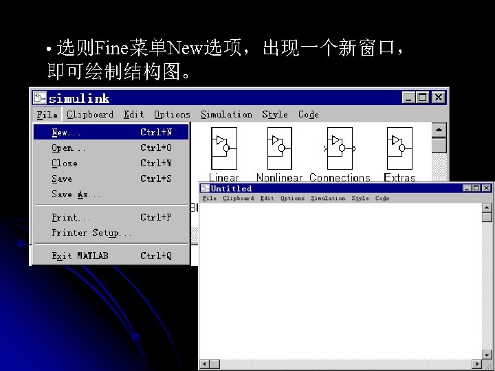The width and height of the screenshot is (495, 371).
Task: Open the Simulation menu in Untitled window
Action: coord(328,198)
